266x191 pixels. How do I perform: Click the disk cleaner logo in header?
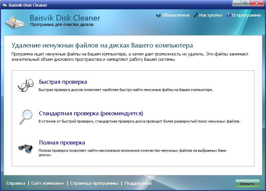click(x=15, y=22)
